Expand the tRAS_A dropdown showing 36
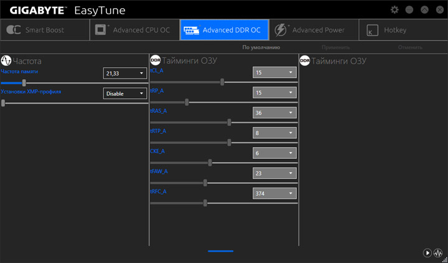 coord(274,113)
